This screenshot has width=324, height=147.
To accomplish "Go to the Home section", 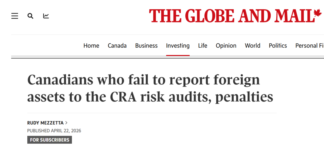I will pyautogui.click(x=91, y=46).
